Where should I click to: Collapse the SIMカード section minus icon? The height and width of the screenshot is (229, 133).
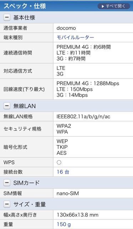[x=7, y=183]
